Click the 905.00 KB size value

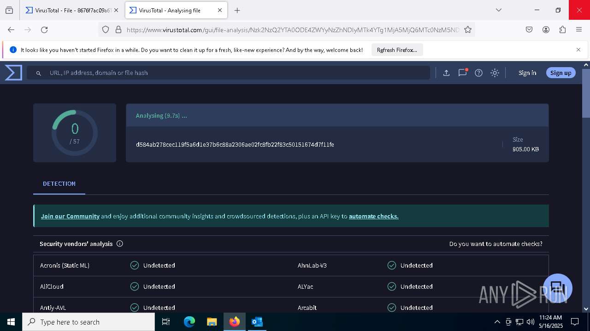point(525,149)
